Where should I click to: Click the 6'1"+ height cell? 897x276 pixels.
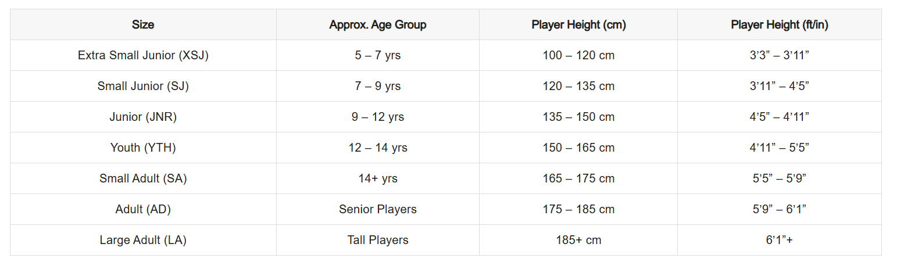tap(780, 240)
